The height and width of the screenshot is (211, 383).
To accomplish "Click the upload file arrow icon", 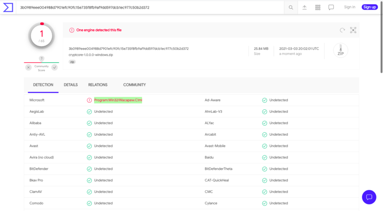I will [x=304, y=7].
